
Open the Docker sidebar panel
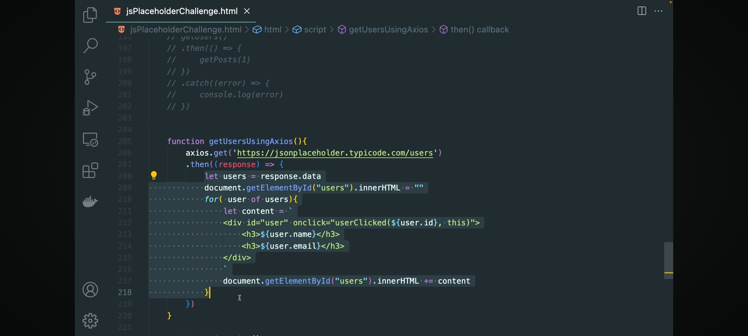90,201
